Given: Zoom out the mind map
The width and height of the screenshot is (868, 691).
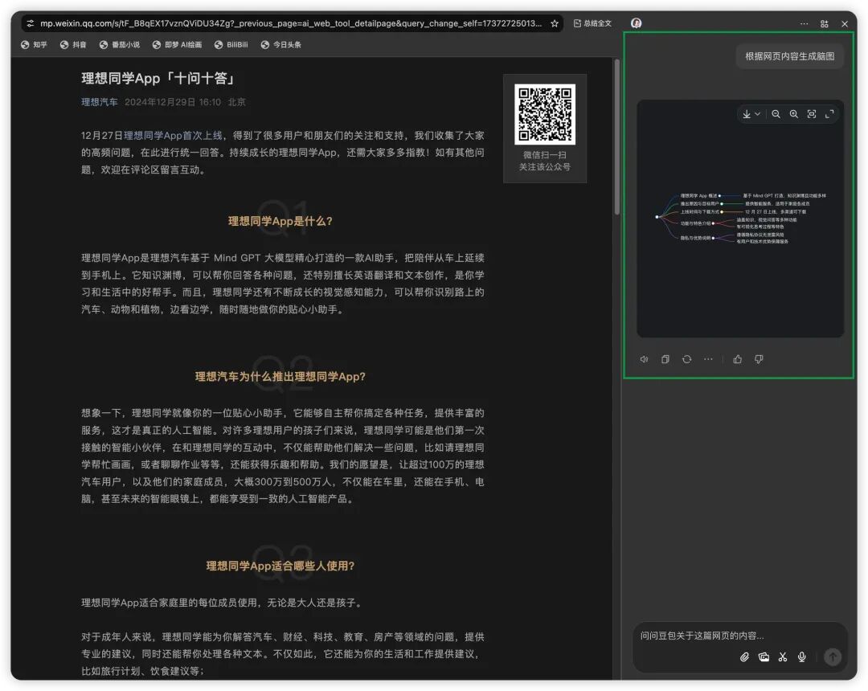Looking at the screenshot, I should 776,114.
